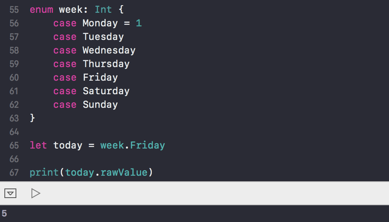Click week.Friday reference on line 65

132,145
